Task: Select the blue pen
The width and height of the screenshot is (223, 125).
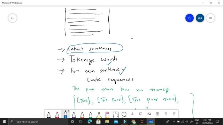Action: pos(66,114)
